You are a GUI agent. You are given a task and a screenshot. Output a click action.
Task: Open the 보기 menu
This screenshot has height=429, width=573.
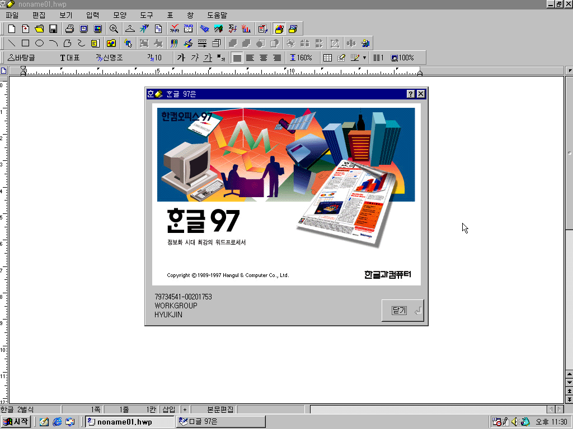[x=66, y=15]
